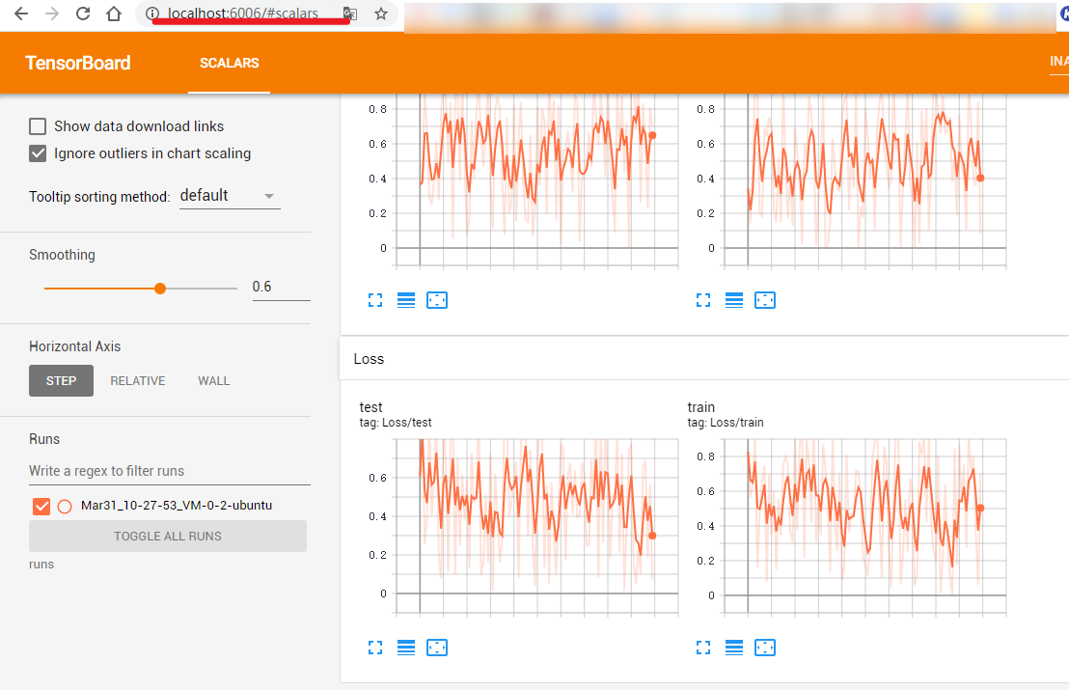Image resolution: width=1069 pixels, height=690 pixels.
Task: Click TOGGLE ALL RUNS button
Action: click(168, 536)
